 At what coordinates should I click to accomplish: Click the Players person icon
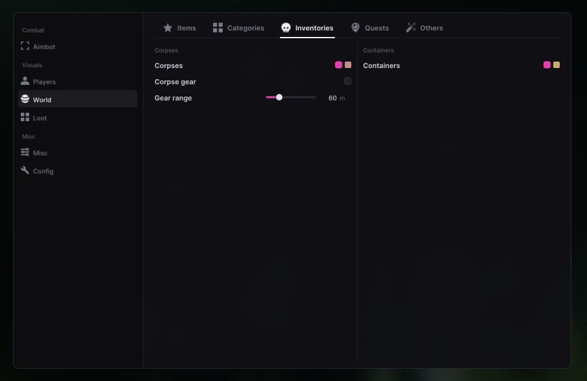[x=25, y=81]
